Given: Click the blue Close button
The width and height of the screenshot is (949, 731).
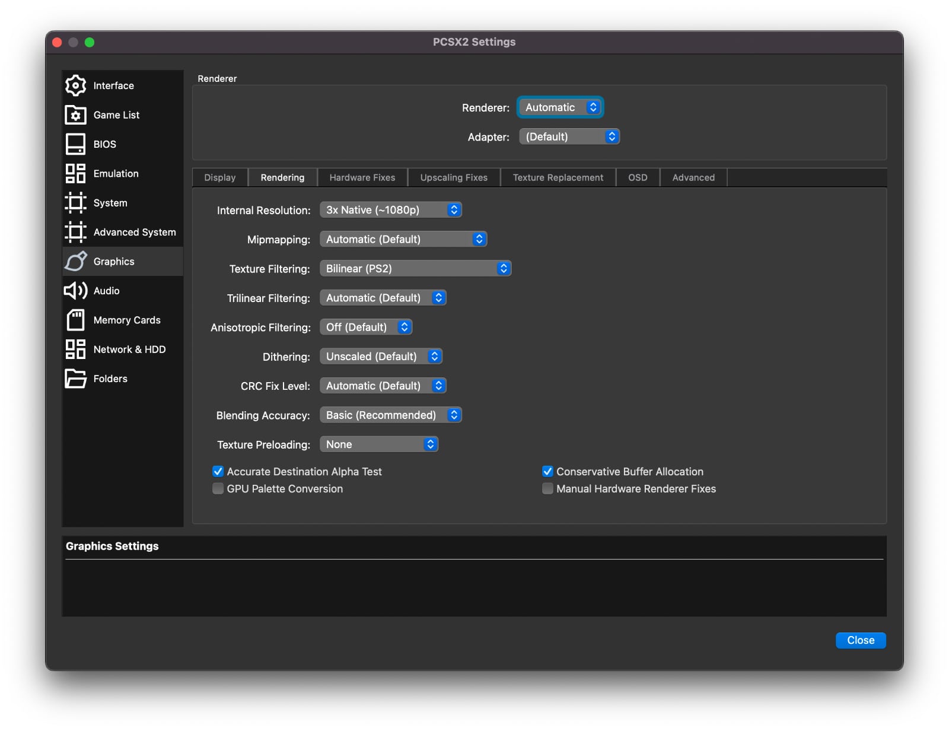Looking at the screenshot, I should [x=861, y=640].
